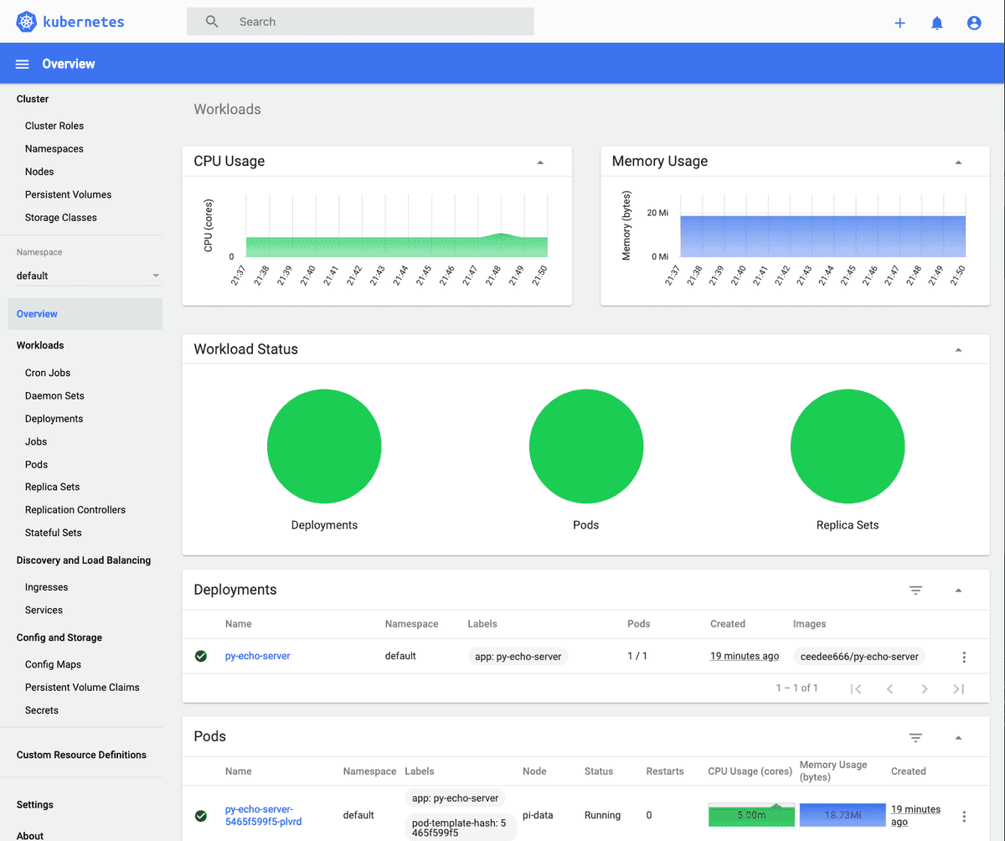
Task: Open actions menu for py-echo-server deployment
Action: pyautogui.click(x=963, y=657)
